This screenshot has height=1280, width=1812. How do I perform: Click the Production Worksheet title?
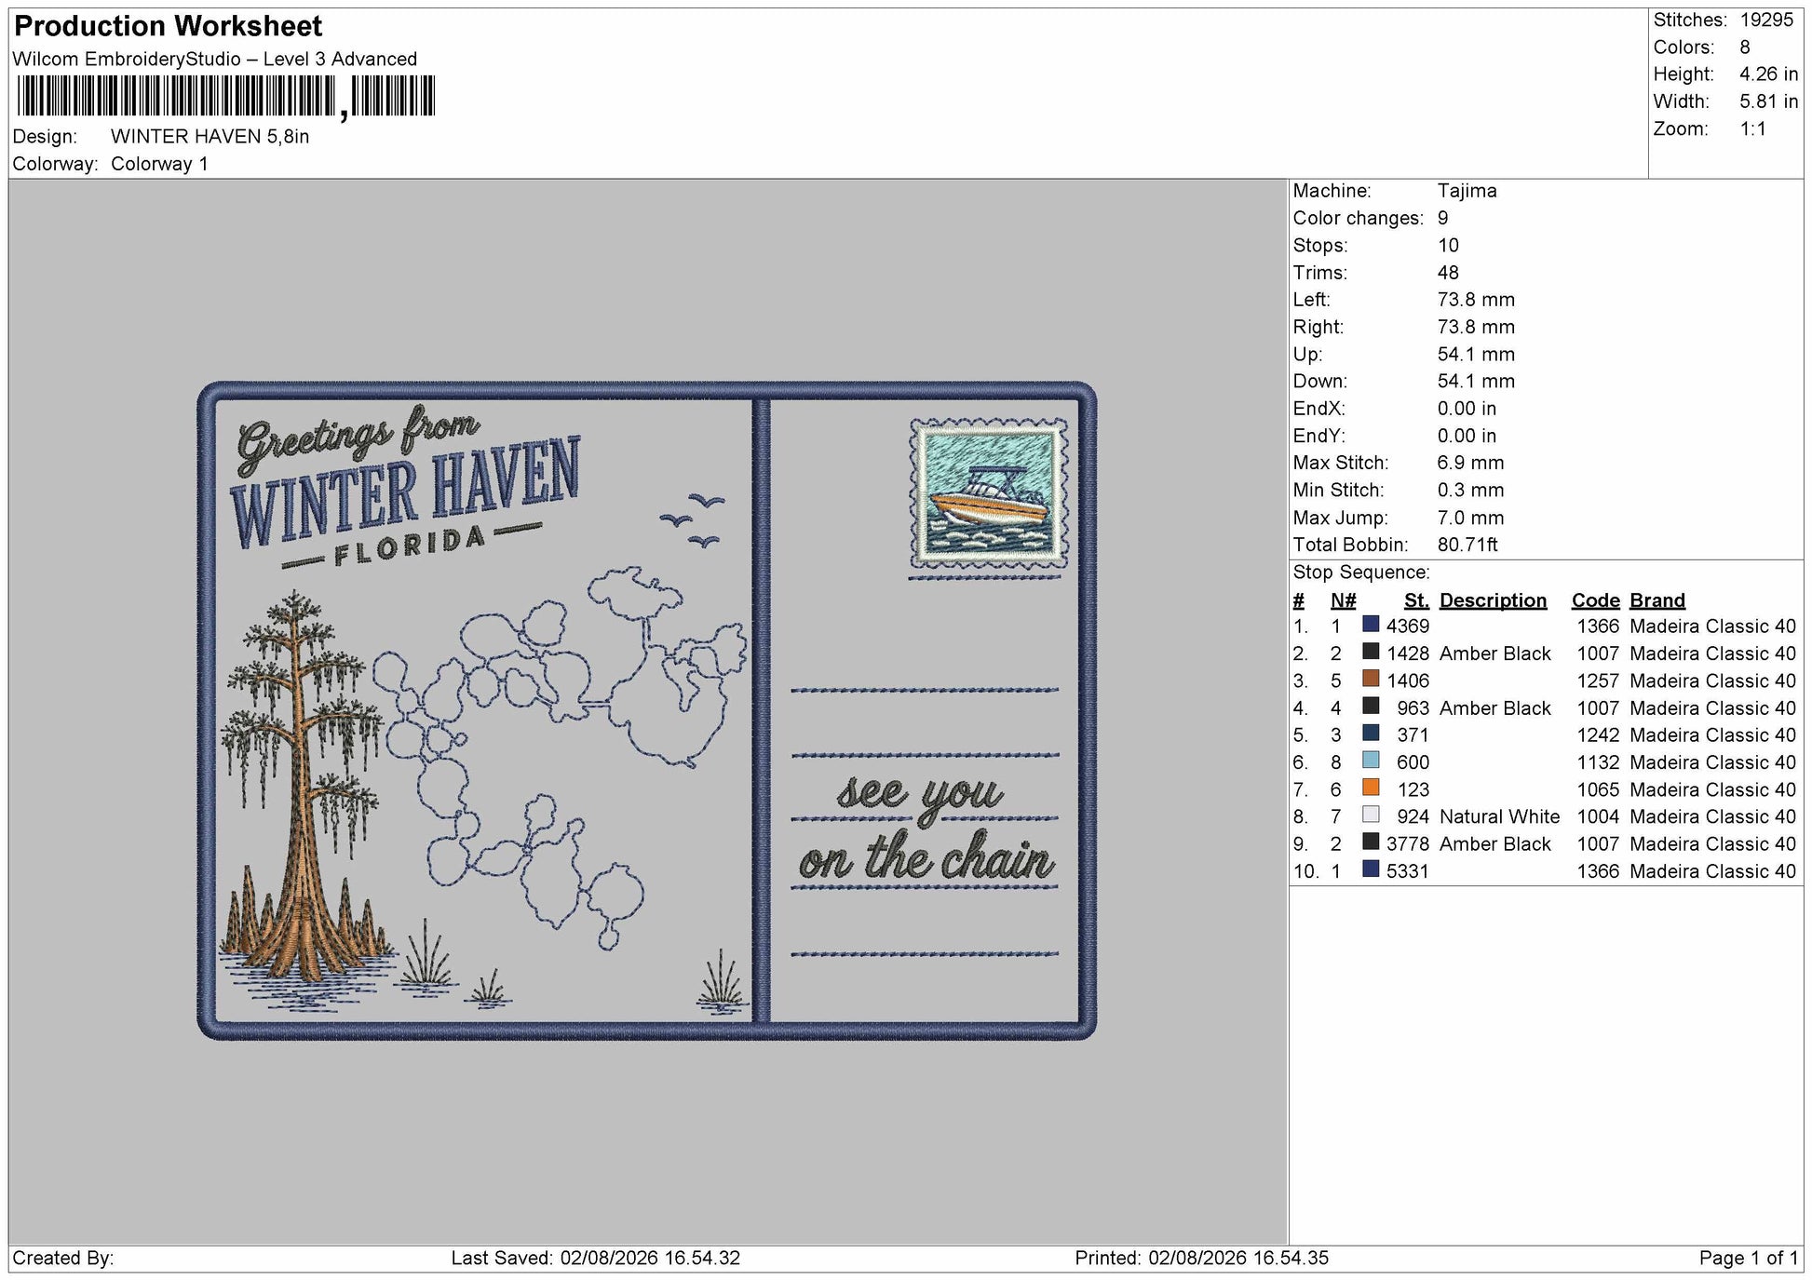tap(169, 26)
